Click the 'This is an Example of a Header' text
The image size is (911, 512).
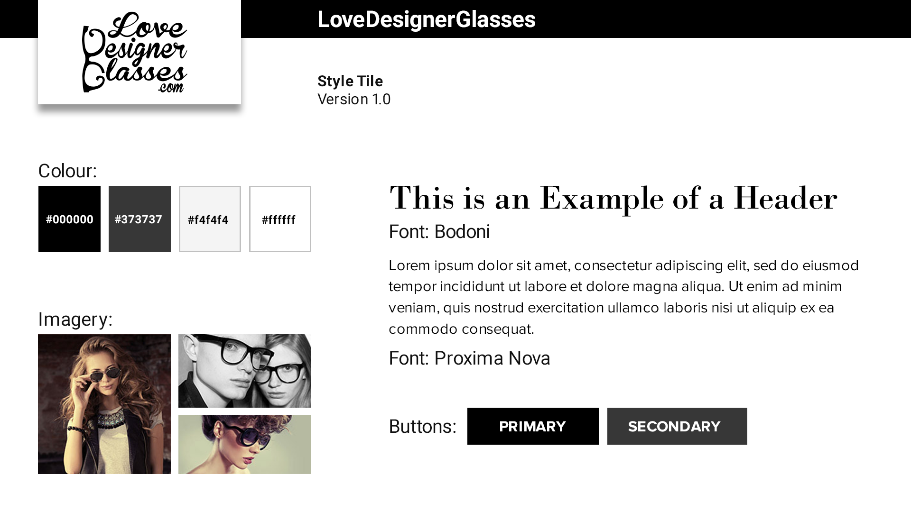(x=613, y=198)
